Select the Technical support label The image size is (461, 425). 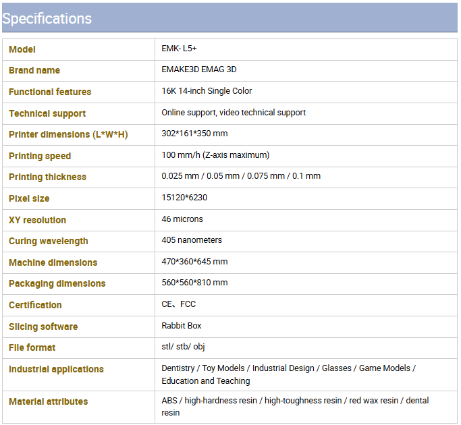click(47, 113)
